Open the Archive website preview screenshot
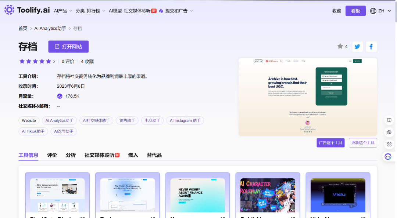This screenshot has height=218, width=397. tap(308, 97)
